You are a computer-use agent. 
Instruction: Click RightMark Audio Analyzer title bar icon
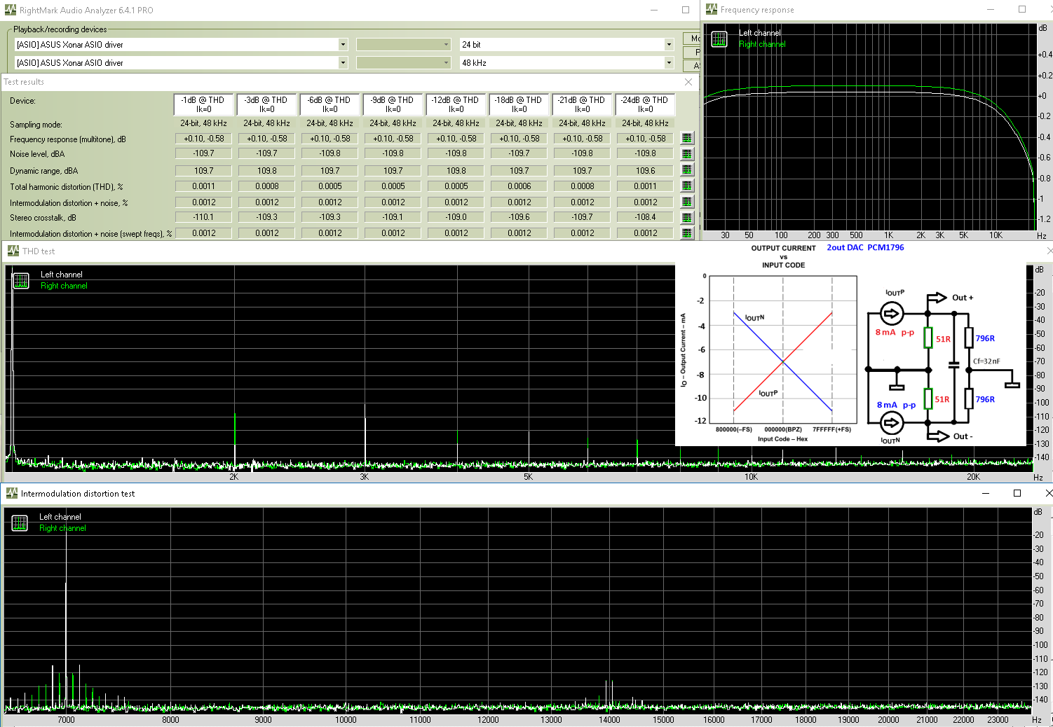10,10
